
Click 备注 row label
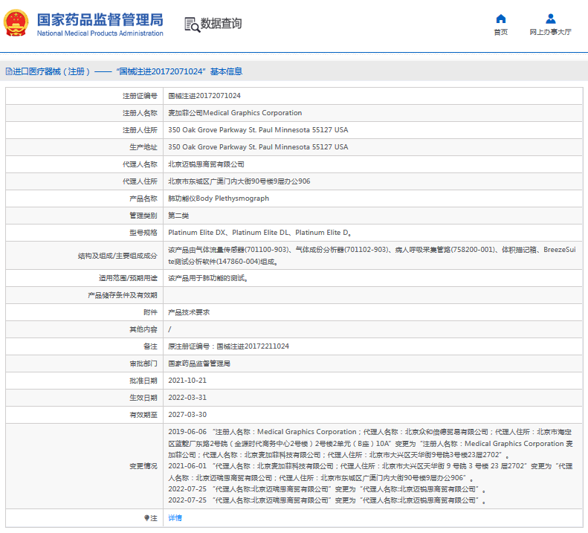click(x=150, y=346)
